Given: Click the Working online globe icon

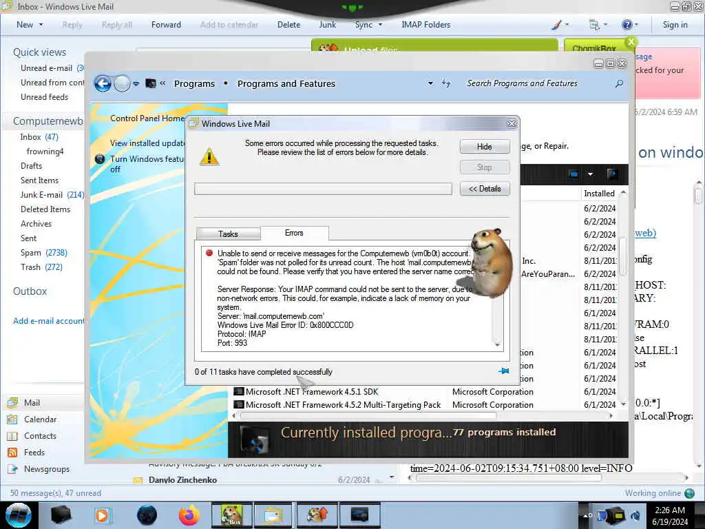Looking at the screenshot, I should pyautogui.click(x=689, y=493).
